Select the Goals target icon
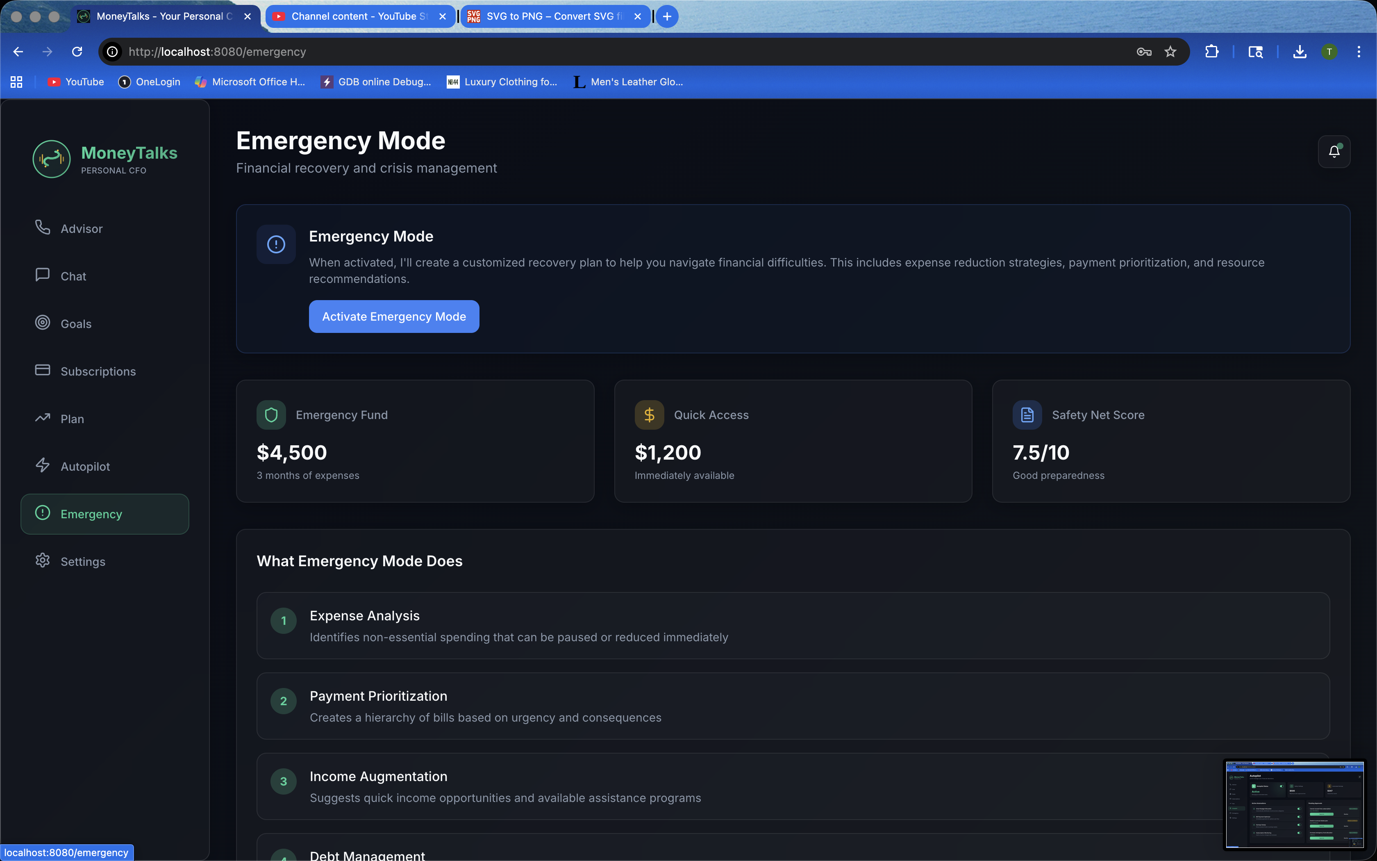The height and width of the screenshot is (861, 1377). [43, 322]
